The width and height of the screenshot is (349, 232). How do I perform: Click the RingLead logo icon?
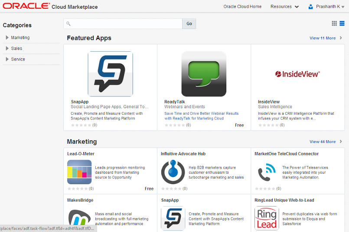point(267,218)
